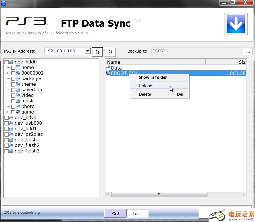Image resolution: width=255 pixels, height=222 pixels.
Task: Switch to the Local tab
Action: [137, 214]
